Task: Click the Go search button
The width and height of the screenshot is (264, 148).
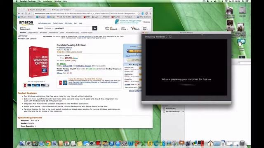Action: 95,28
